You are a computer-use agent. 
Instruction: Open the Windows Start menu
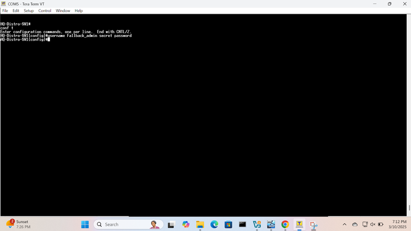click(x=85, y=224)
